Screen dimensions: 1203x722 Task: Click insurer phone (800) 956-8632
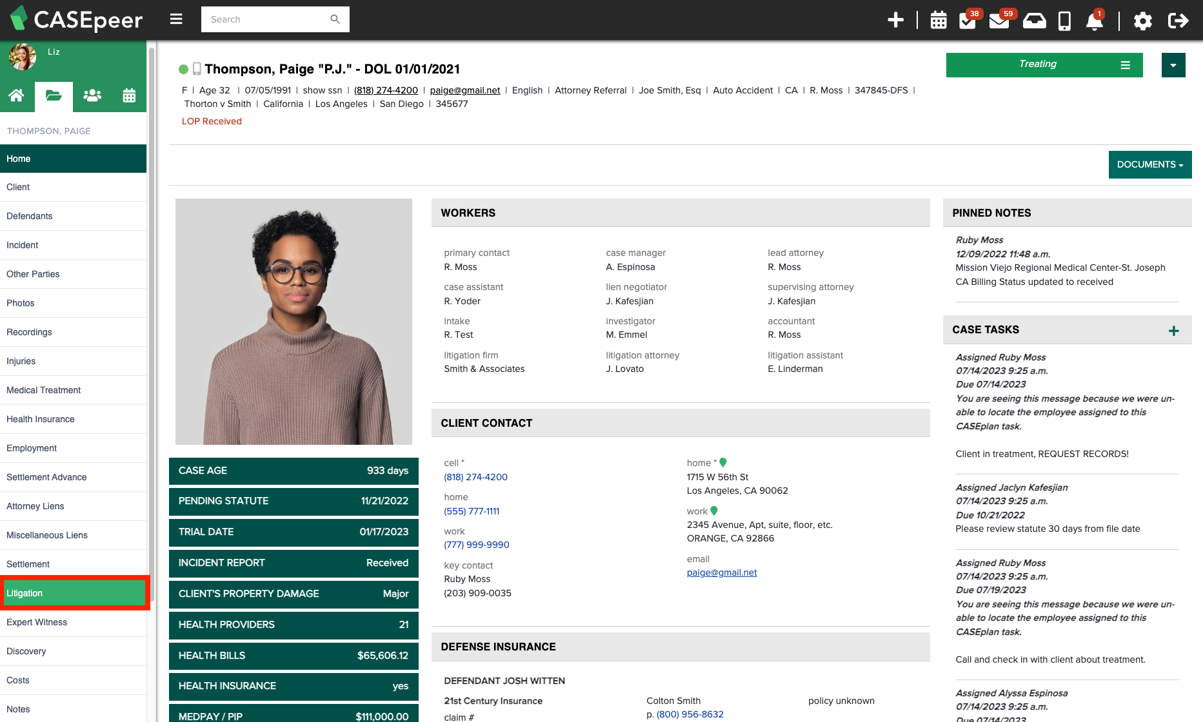tap(690, 714)
